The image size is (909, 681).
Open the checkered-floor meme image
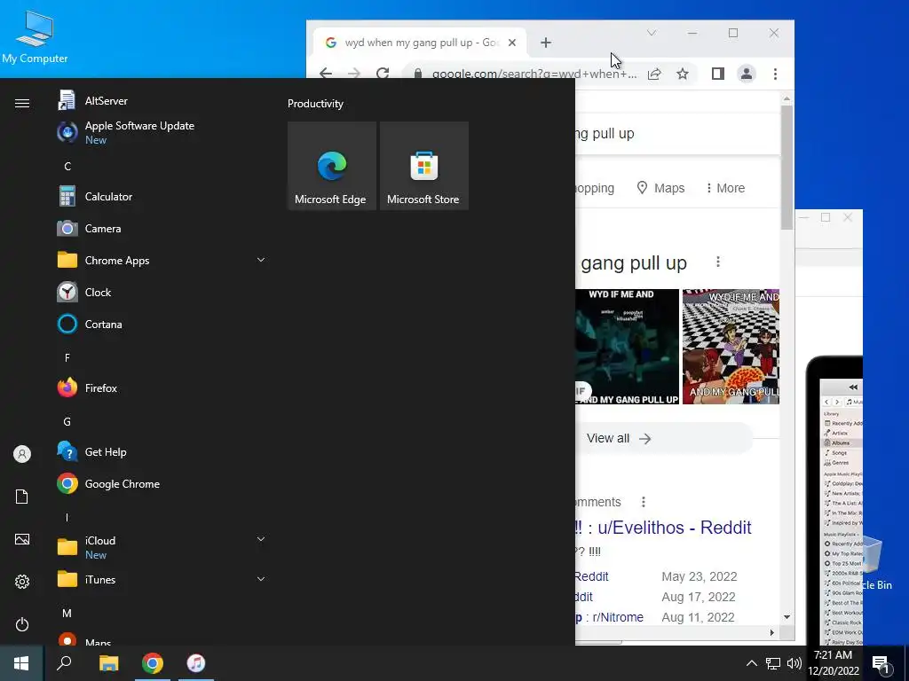[731, 347]
